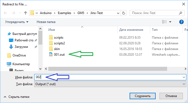Viewport: 188px width, 103px height.
Task: Navigate to Arduino in breadcrumb
Action: tap(46, 13)
